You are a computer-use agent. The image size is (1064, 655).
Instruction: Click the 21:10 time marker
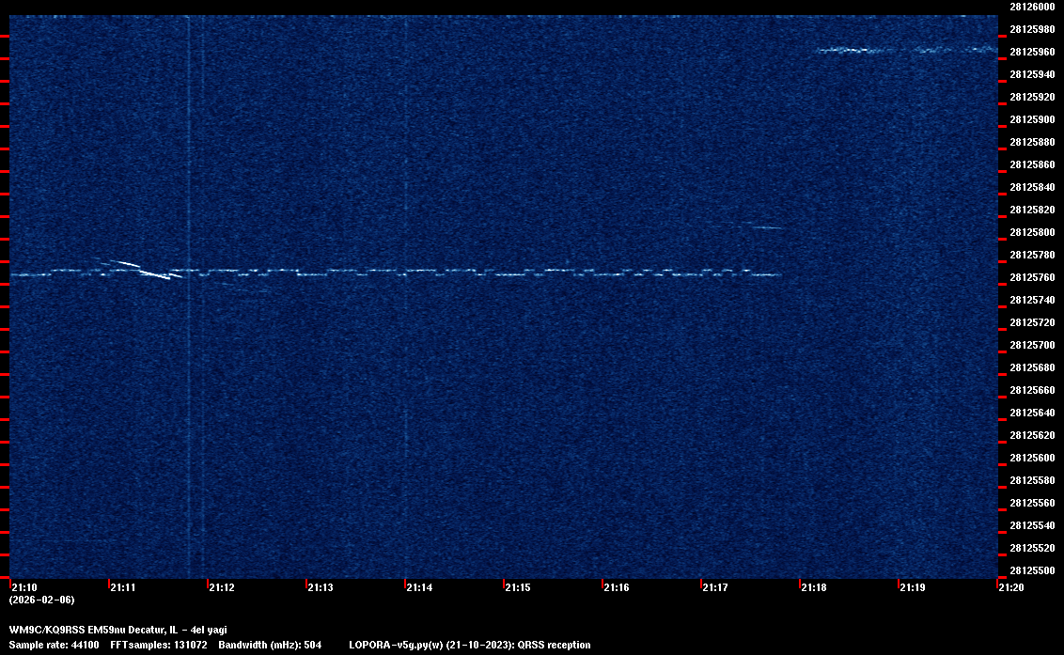[x=23, y=587]
